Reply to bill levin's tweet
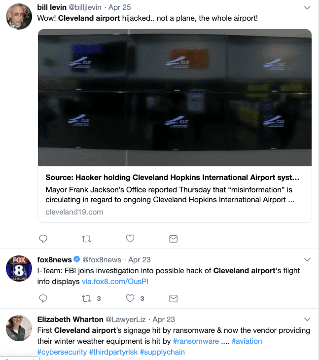This screenshot has width=319, height=360. coord(43,239)
